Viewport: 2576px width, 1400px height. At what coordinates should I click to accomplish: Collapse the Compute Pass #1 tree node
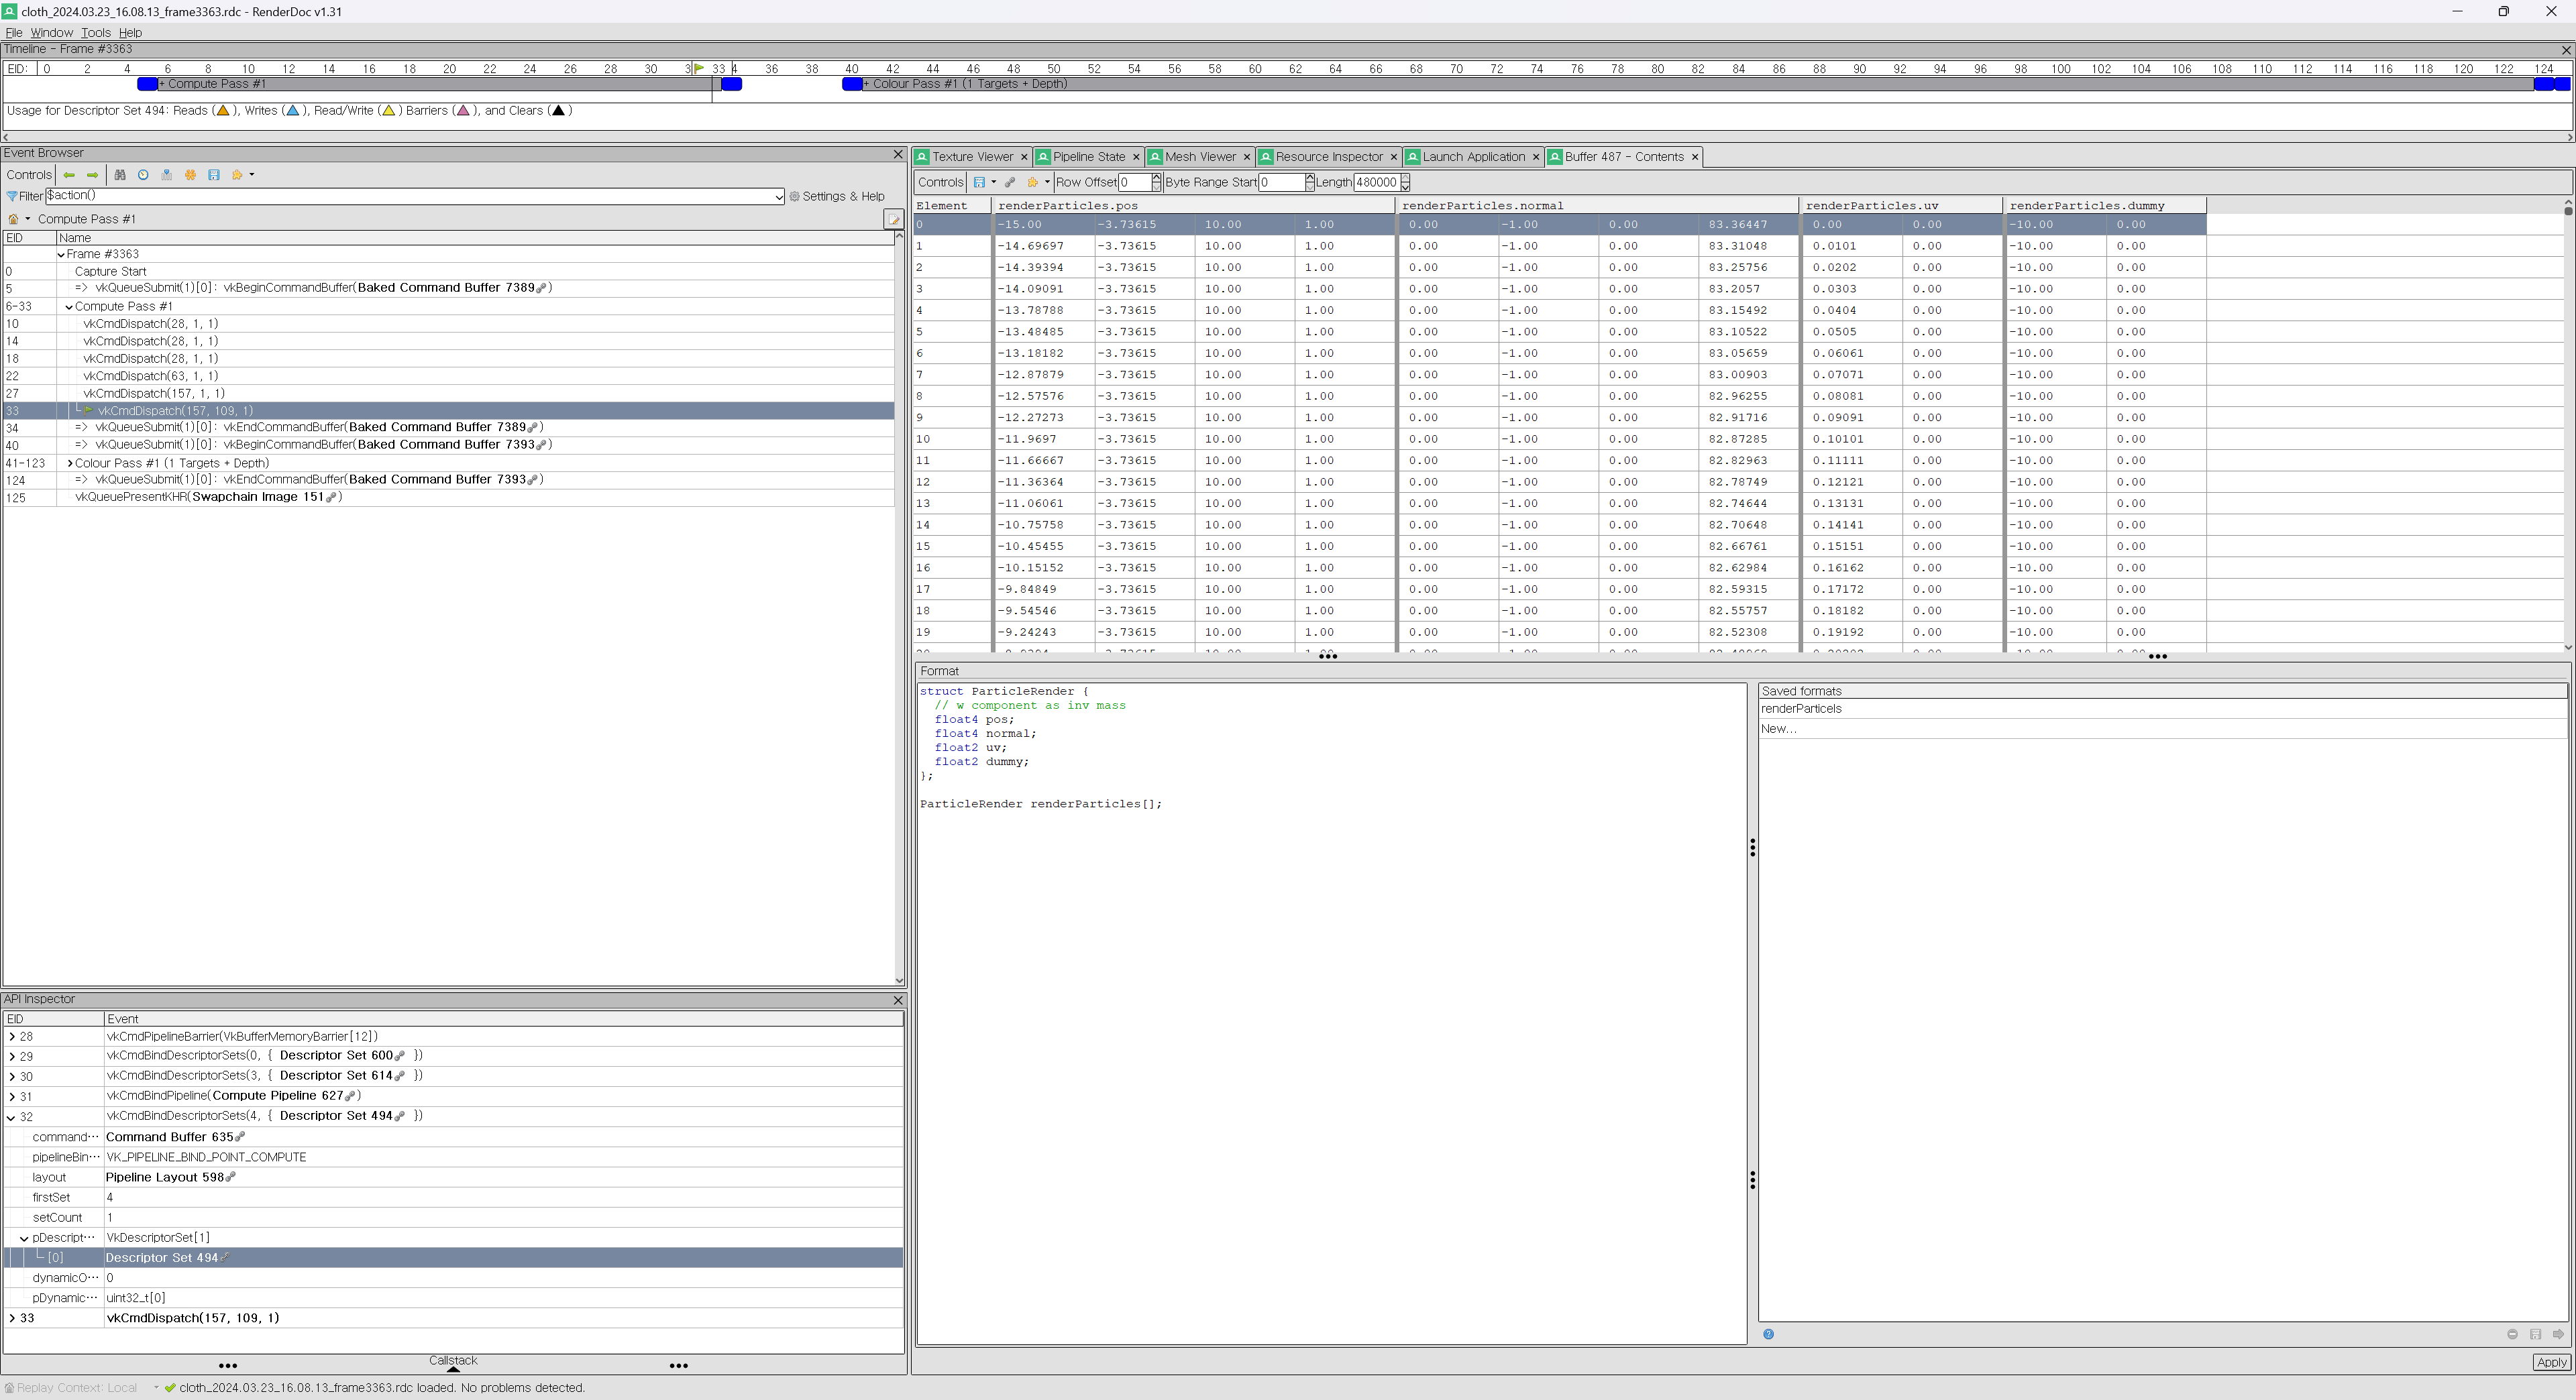pyautogui.click(x=69, y=308)
